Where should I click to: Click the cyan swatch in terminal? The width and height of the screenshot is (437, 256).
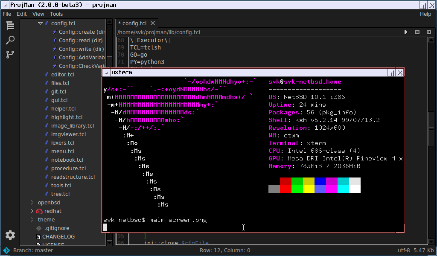pos(343,189)
